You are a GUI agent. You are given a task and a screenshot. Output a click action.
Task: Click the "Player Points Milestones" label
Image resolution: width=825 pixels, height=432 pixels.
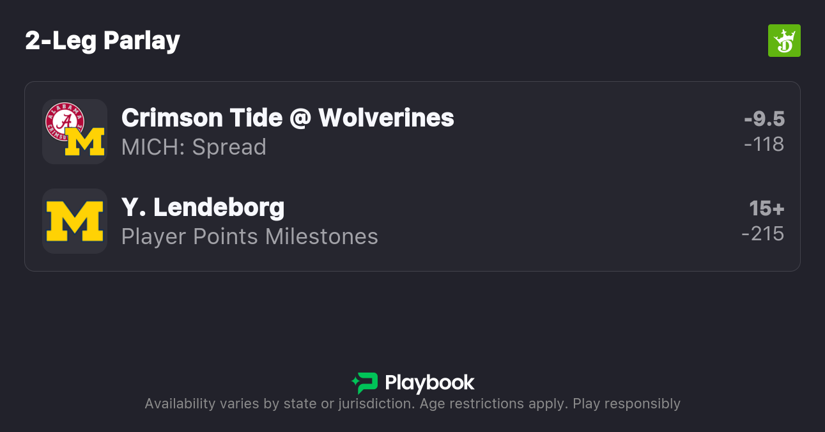[249, 236]
